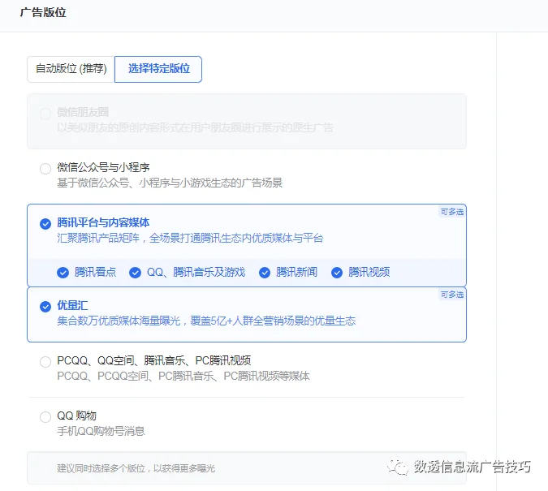Click the 腾讯平台与内容媒体 title text

(103, 222)
